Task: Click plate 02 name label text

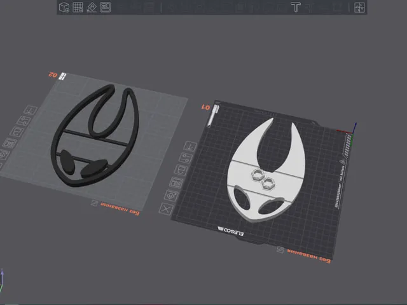Action: 120,208
